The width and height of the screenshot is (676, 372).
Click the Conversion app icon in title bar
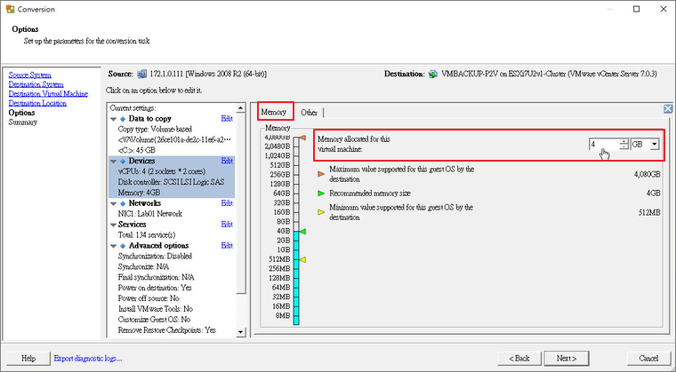pyautogui.click(x=10, y=9)
